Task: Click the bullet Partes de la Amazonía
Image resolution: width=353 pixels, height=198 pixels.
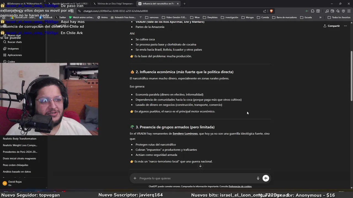Action: (x=150, y=27)
